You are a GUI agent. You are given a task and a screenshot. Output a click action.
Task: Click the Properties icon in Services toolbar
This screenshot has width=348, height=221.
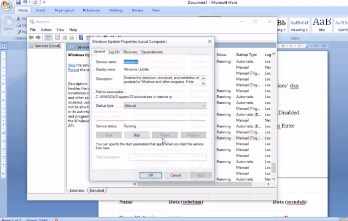tap(57, 37)
